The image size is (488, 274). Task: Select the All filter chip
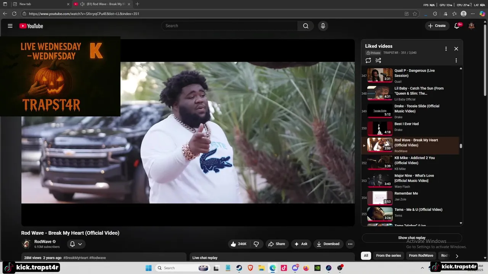tap(366, 256)
